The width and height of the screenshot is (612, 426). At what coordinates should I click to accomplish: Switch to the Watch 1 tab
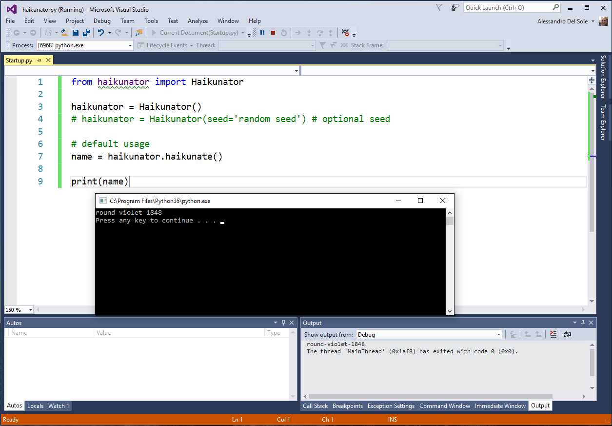point(58,406)
